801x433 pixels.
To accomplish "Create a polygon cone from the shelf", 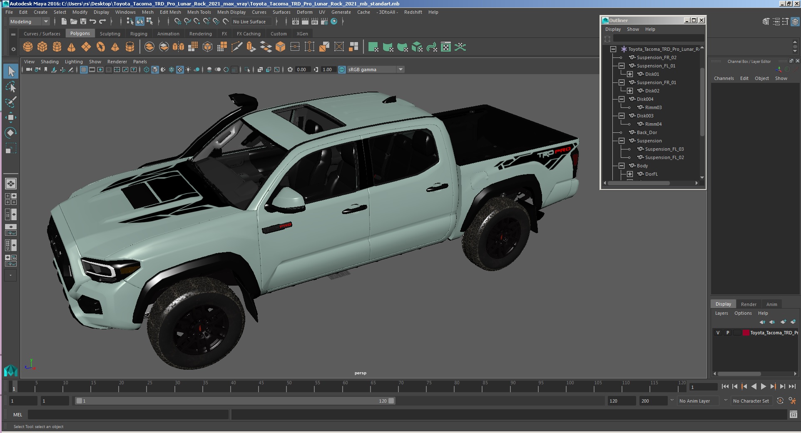I will pos(72,47).
